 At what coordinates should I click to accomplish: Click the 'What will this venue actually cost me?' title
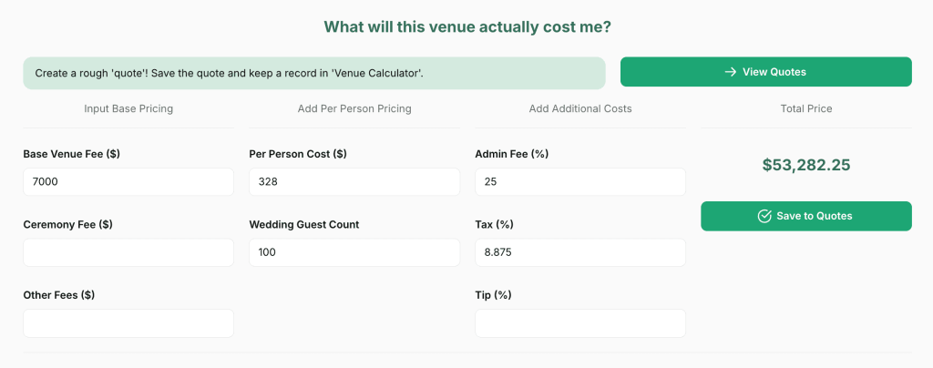tap(467, 27)
